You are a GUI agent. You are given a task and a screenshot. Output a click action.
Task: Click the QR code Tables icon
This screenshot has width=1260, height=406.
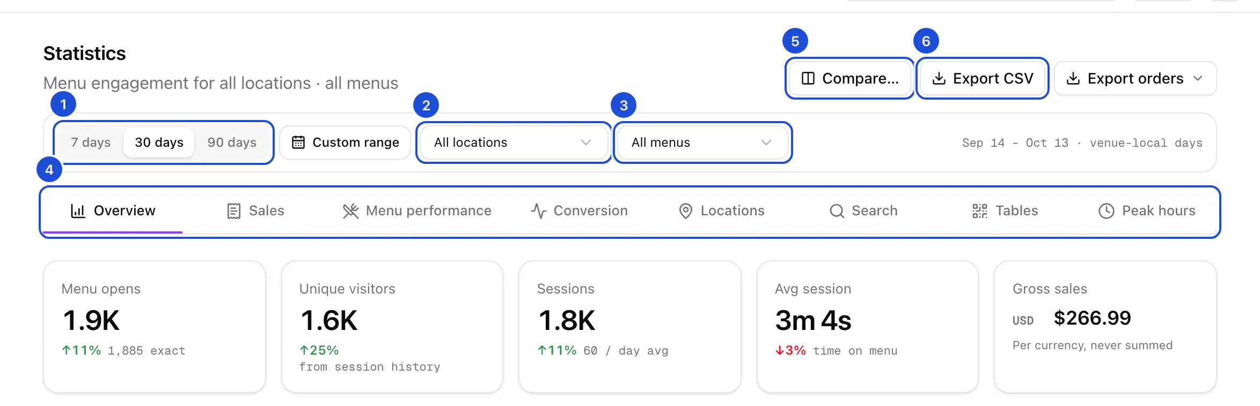(980, 211)
